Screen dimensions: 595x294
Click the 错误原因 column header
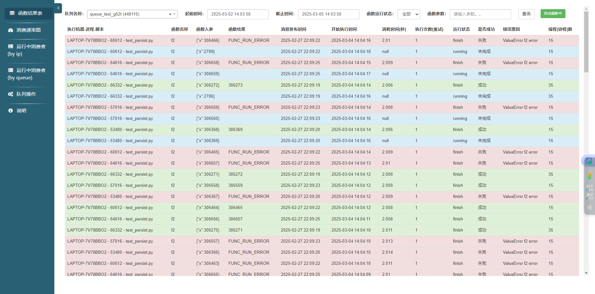pos(511,29)
